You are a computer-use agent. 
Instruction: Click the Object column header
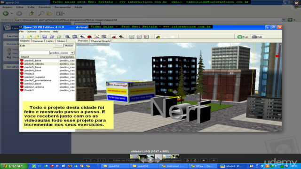pyautogui.click(x=39, y=57)
